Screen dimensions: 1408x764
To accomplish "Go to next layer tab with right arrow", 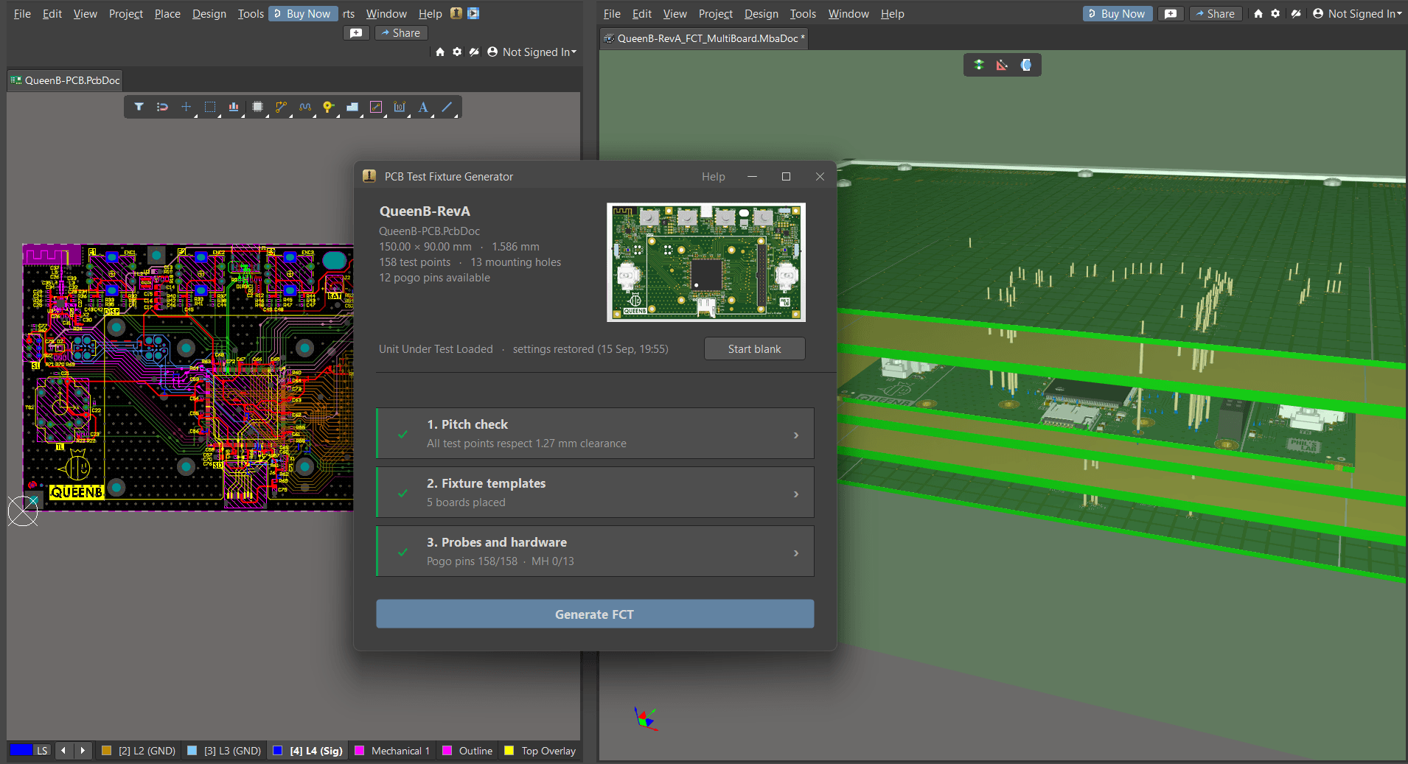I will 83,751.
